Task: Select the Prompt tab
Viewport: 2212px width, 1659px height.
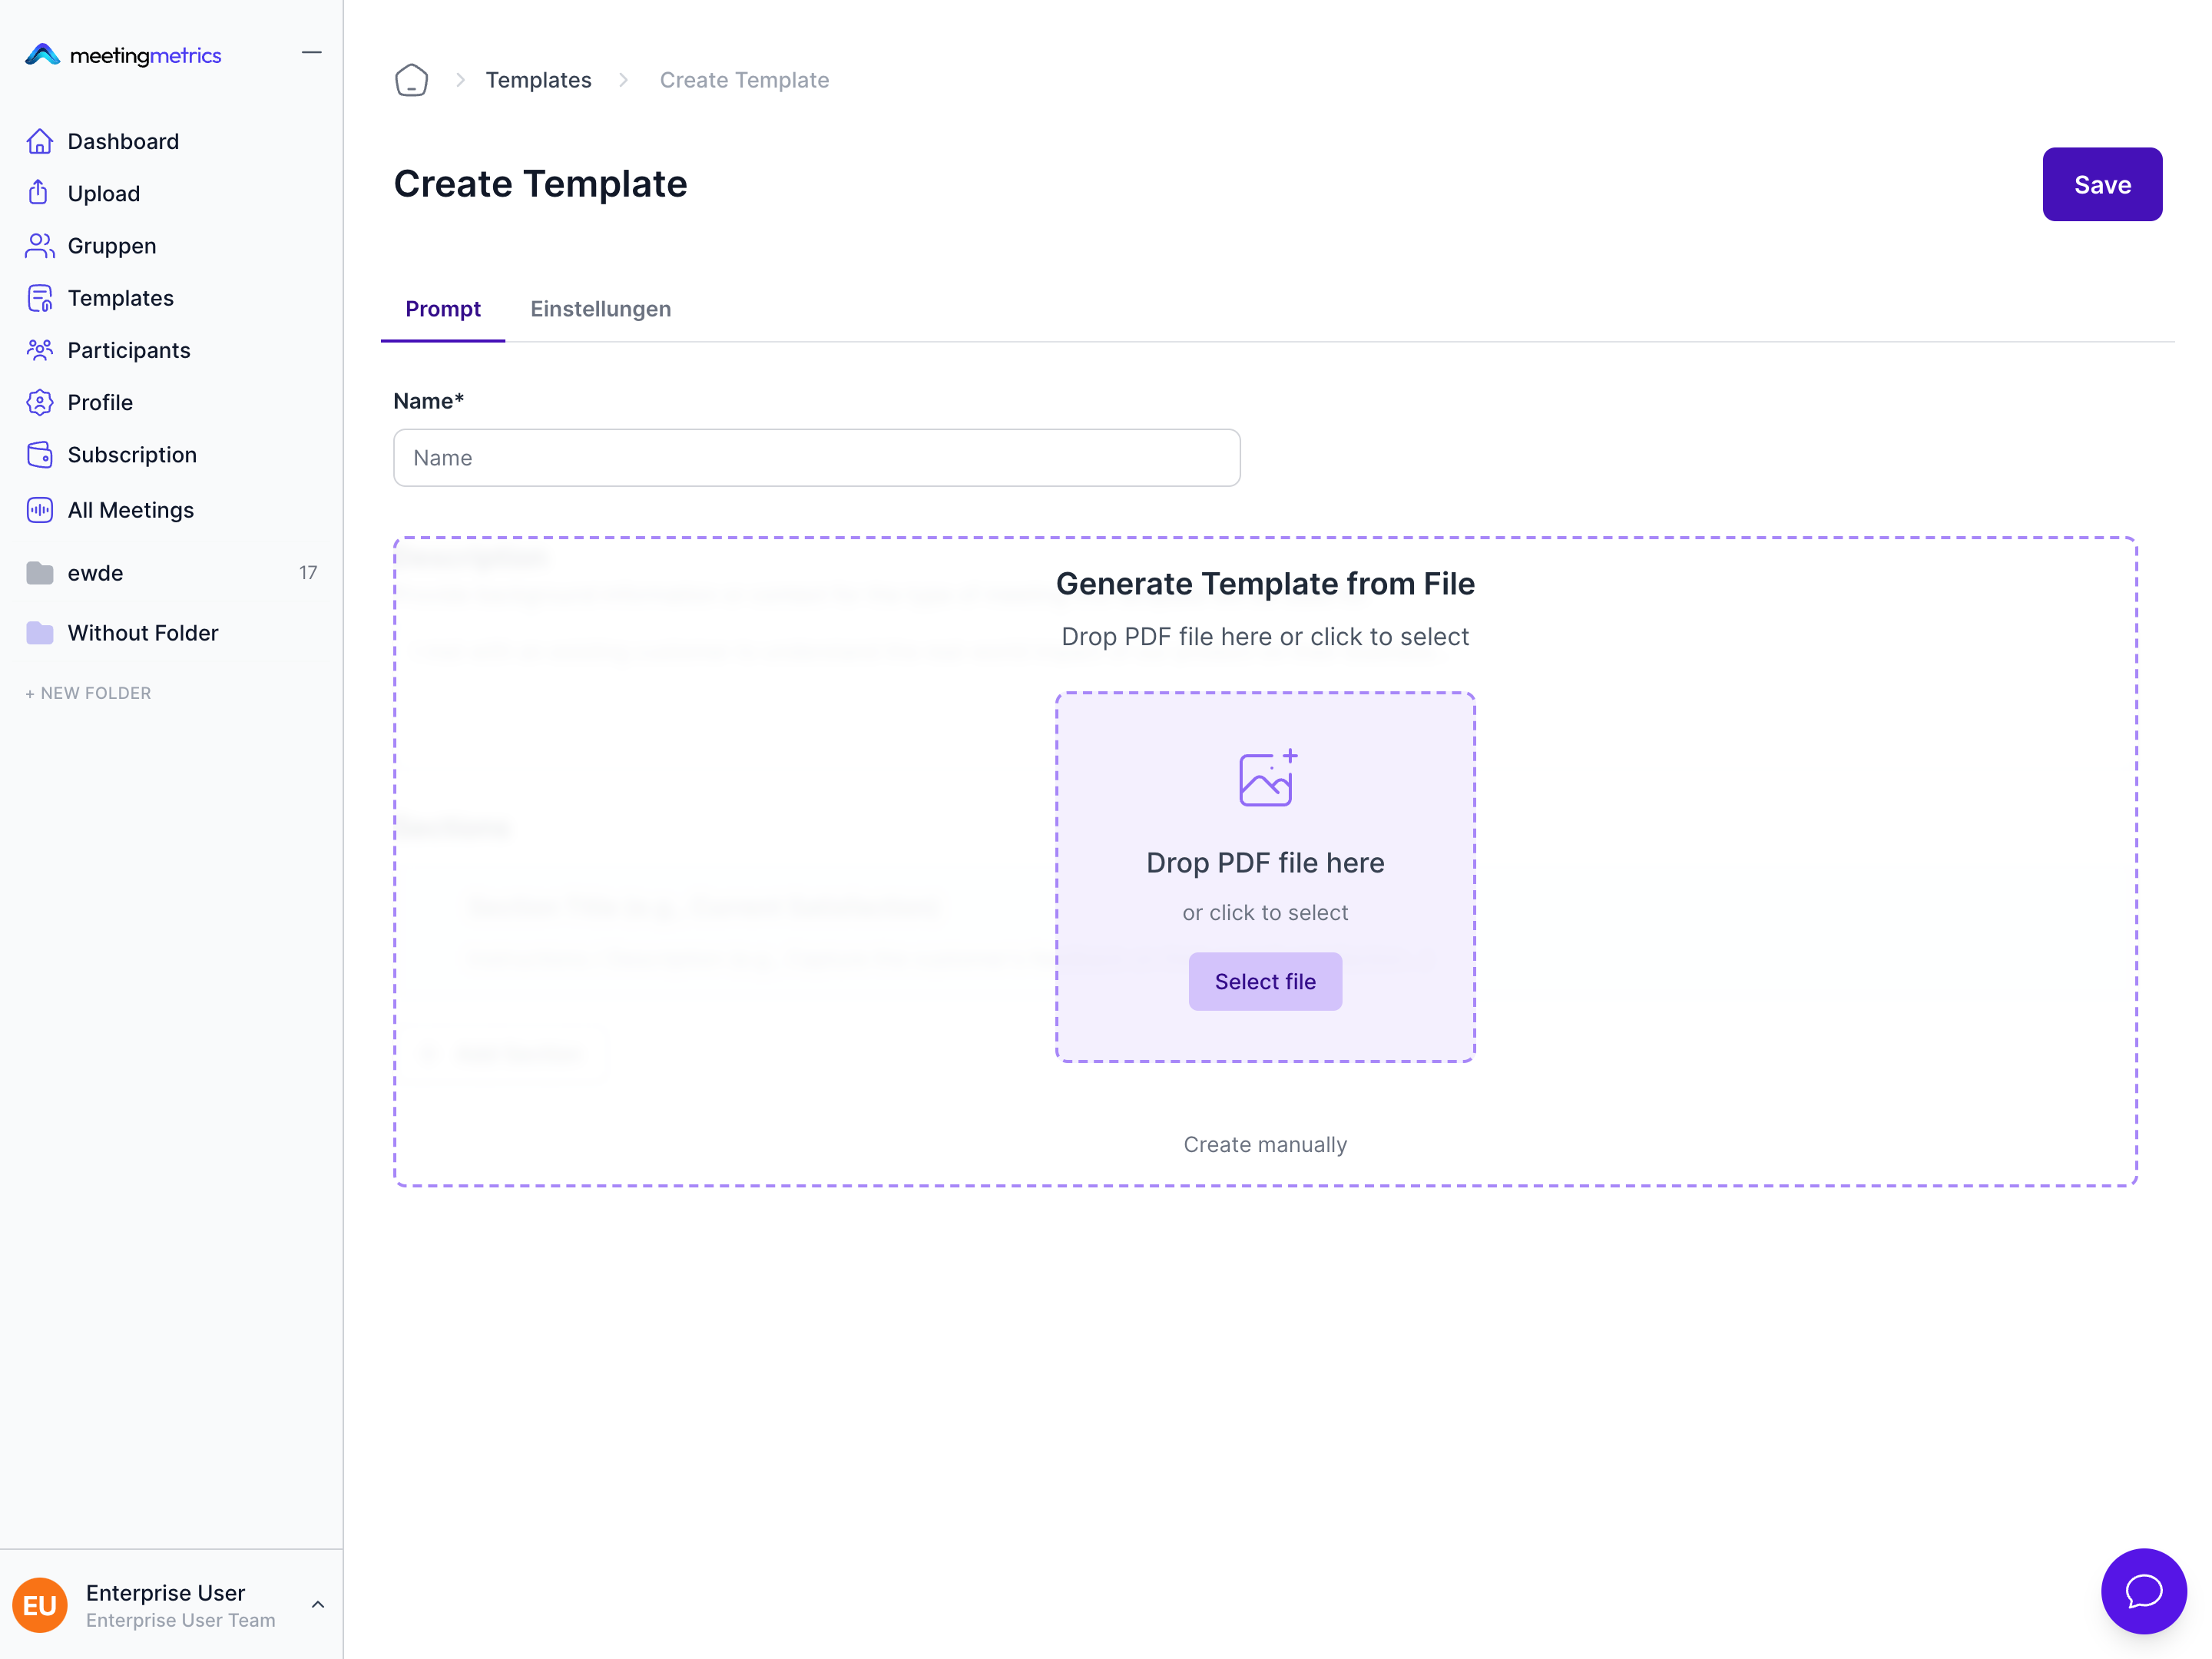Action: point(443,309)
